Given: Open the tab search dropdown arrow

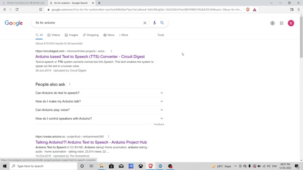Looking at the screenshot, I should (271, 3).
